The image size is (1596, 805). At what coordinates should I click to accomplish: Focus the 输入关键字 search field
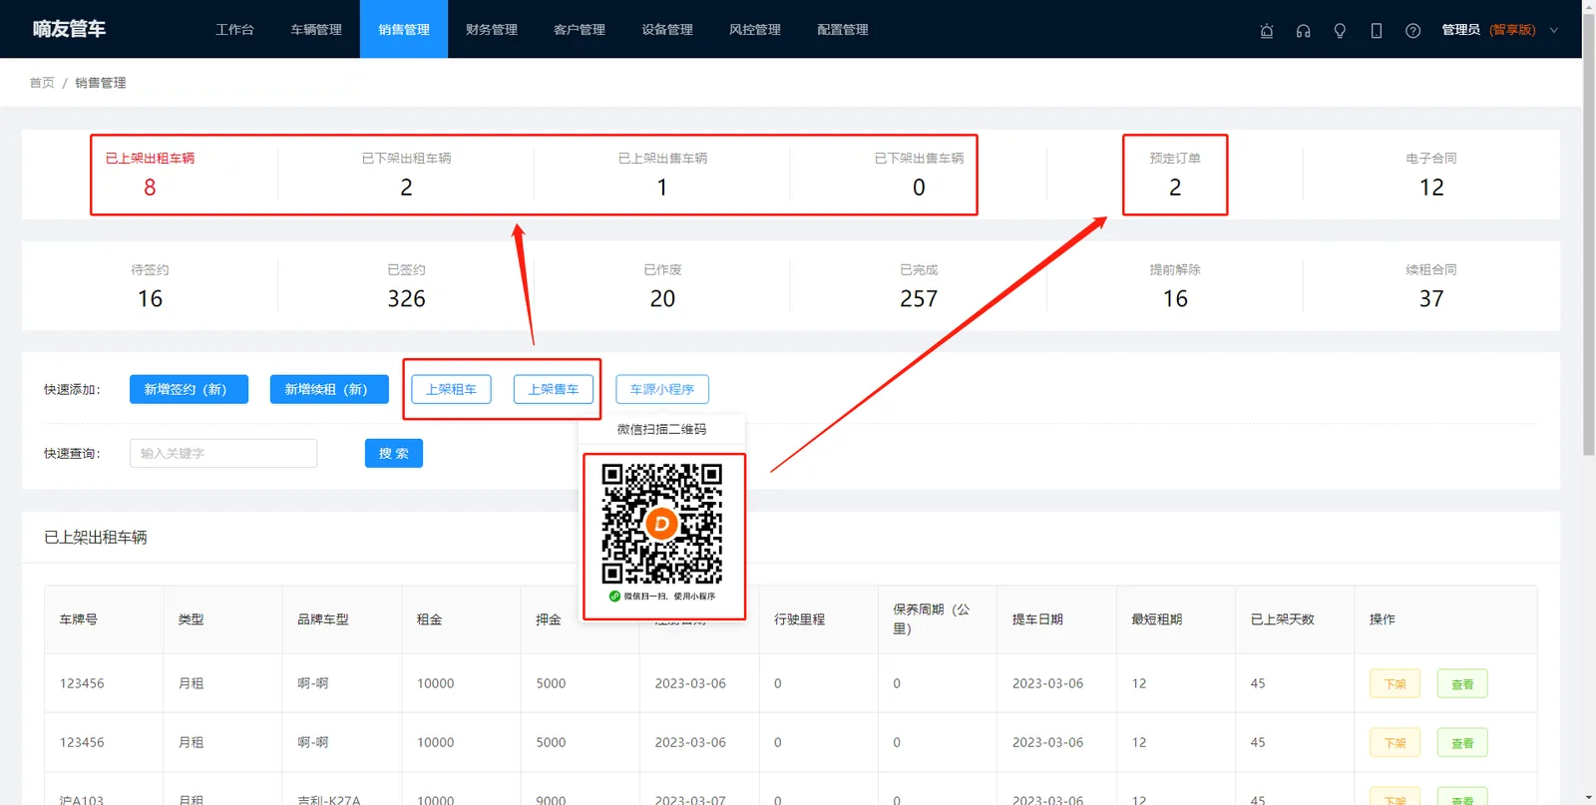pos(223,453)
